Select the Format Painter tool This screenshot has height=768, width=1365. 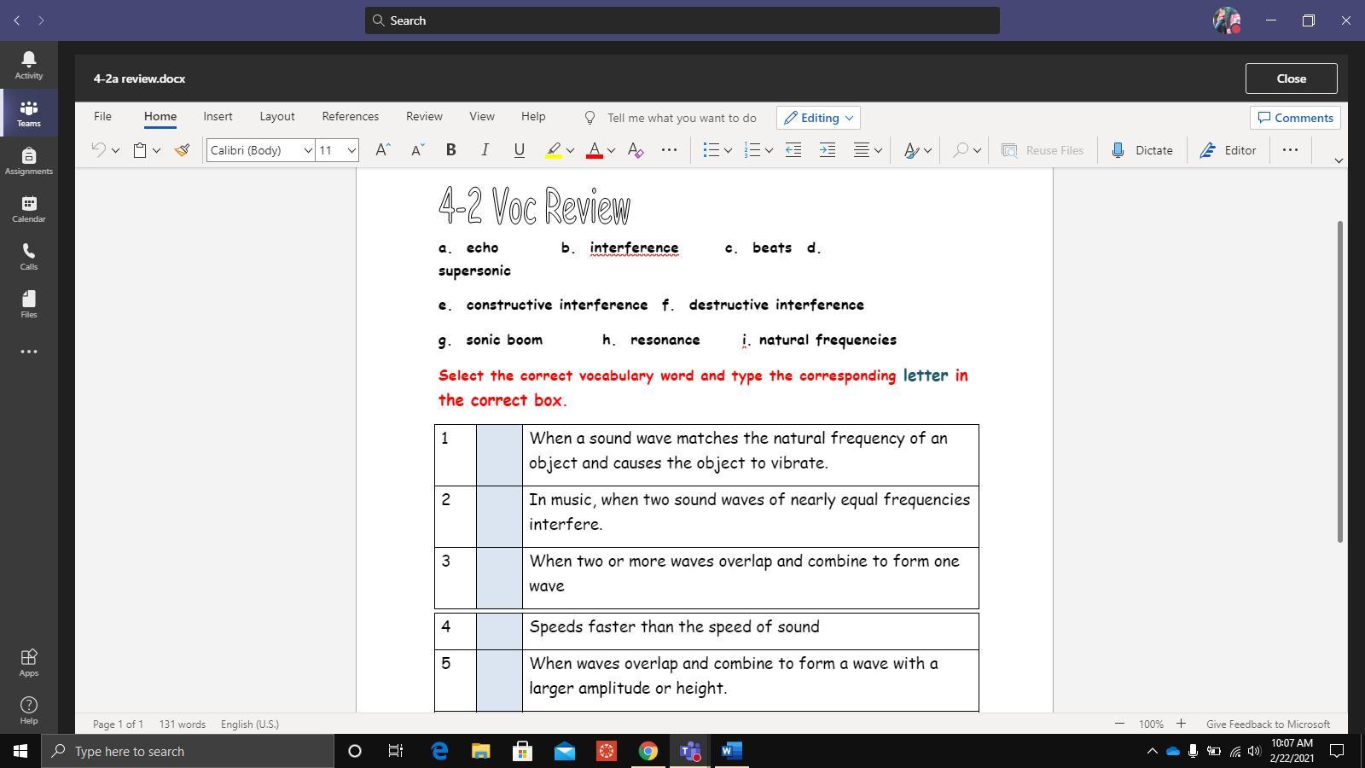click(182, 150)
